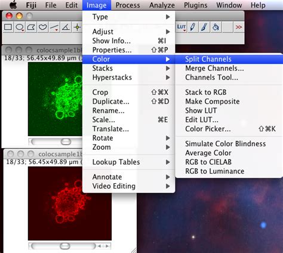Click RGB to Luminance
Screen dimensions: 283x253
click(229, 171)
